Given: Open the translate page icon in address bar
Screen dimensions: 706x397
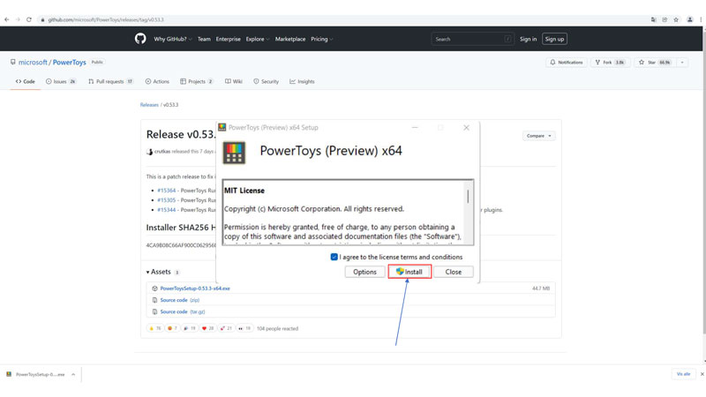Looking at the screenshot, I should pyautogui.click(x=653, y=19).
